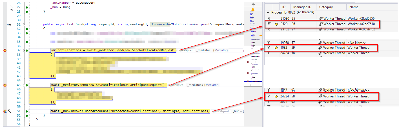Toggle the breakpoint glyph on line 37
Viewport: 399px width, 127px height.
5,50
